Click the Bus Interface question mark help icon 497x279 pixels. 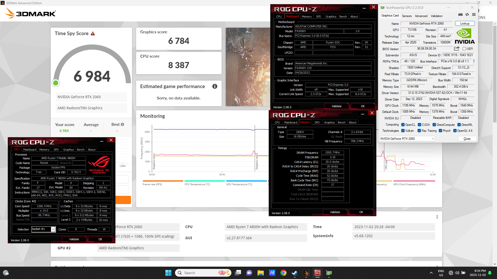point(474,61)
